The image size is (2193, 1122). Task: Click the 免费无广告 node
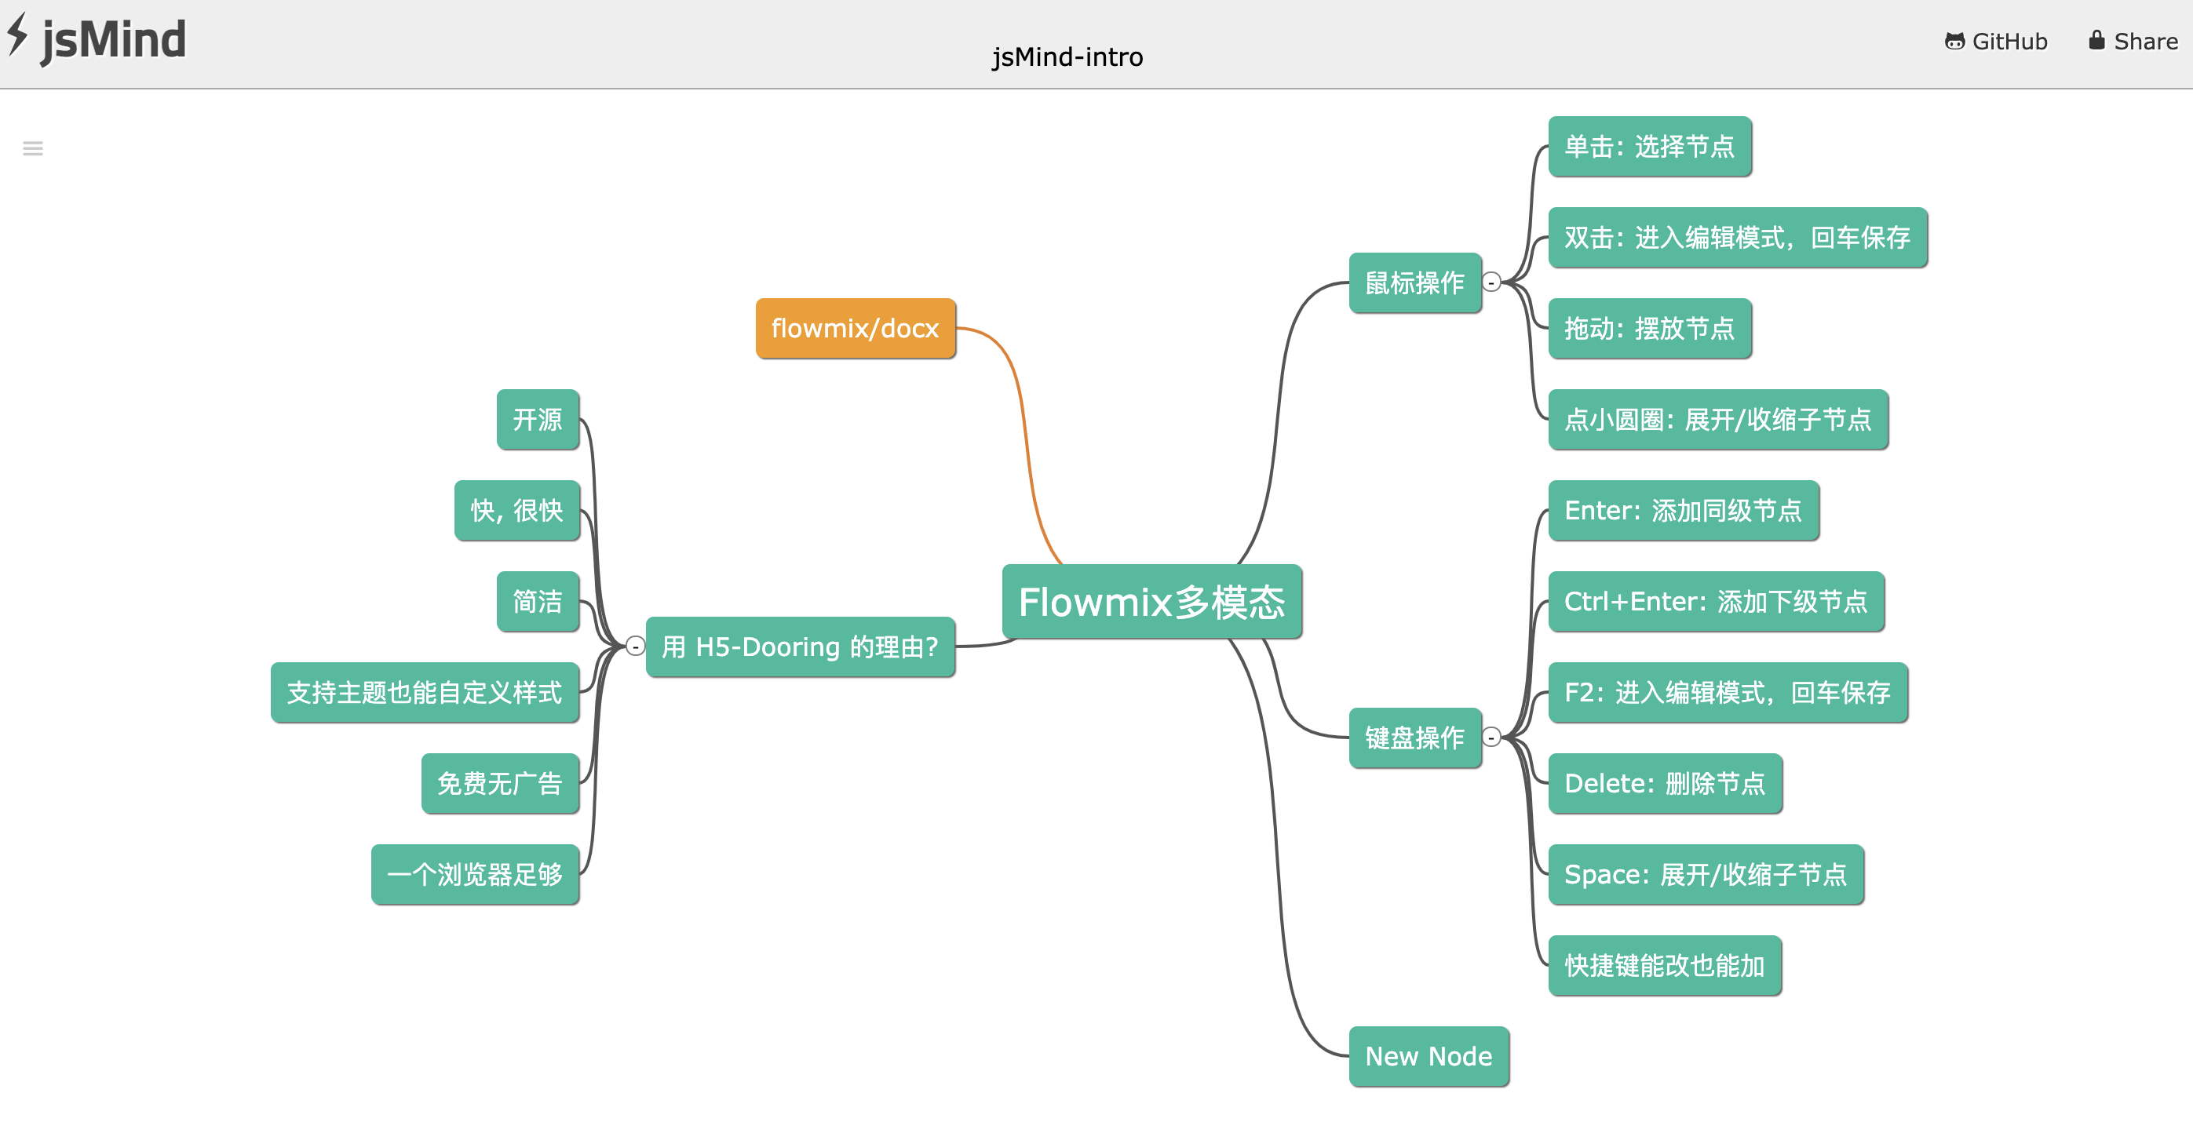point(500,783)
